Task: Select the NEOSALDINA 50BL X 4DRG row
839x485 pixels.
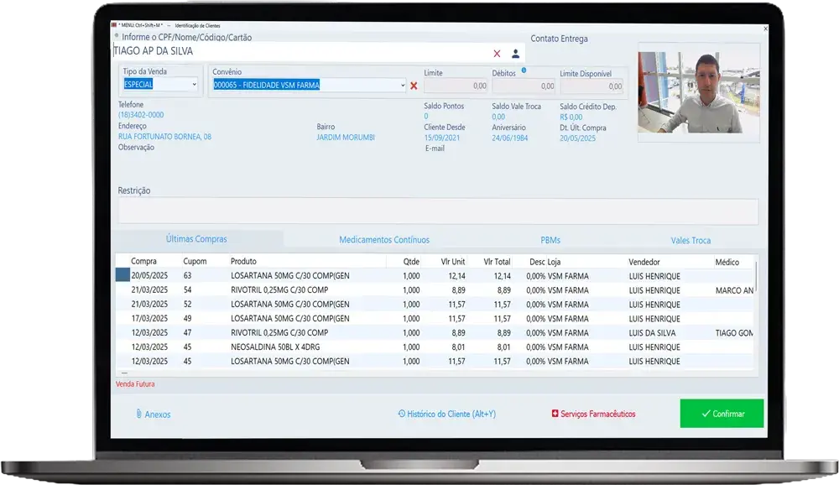Action: click(x=272, y=347)
